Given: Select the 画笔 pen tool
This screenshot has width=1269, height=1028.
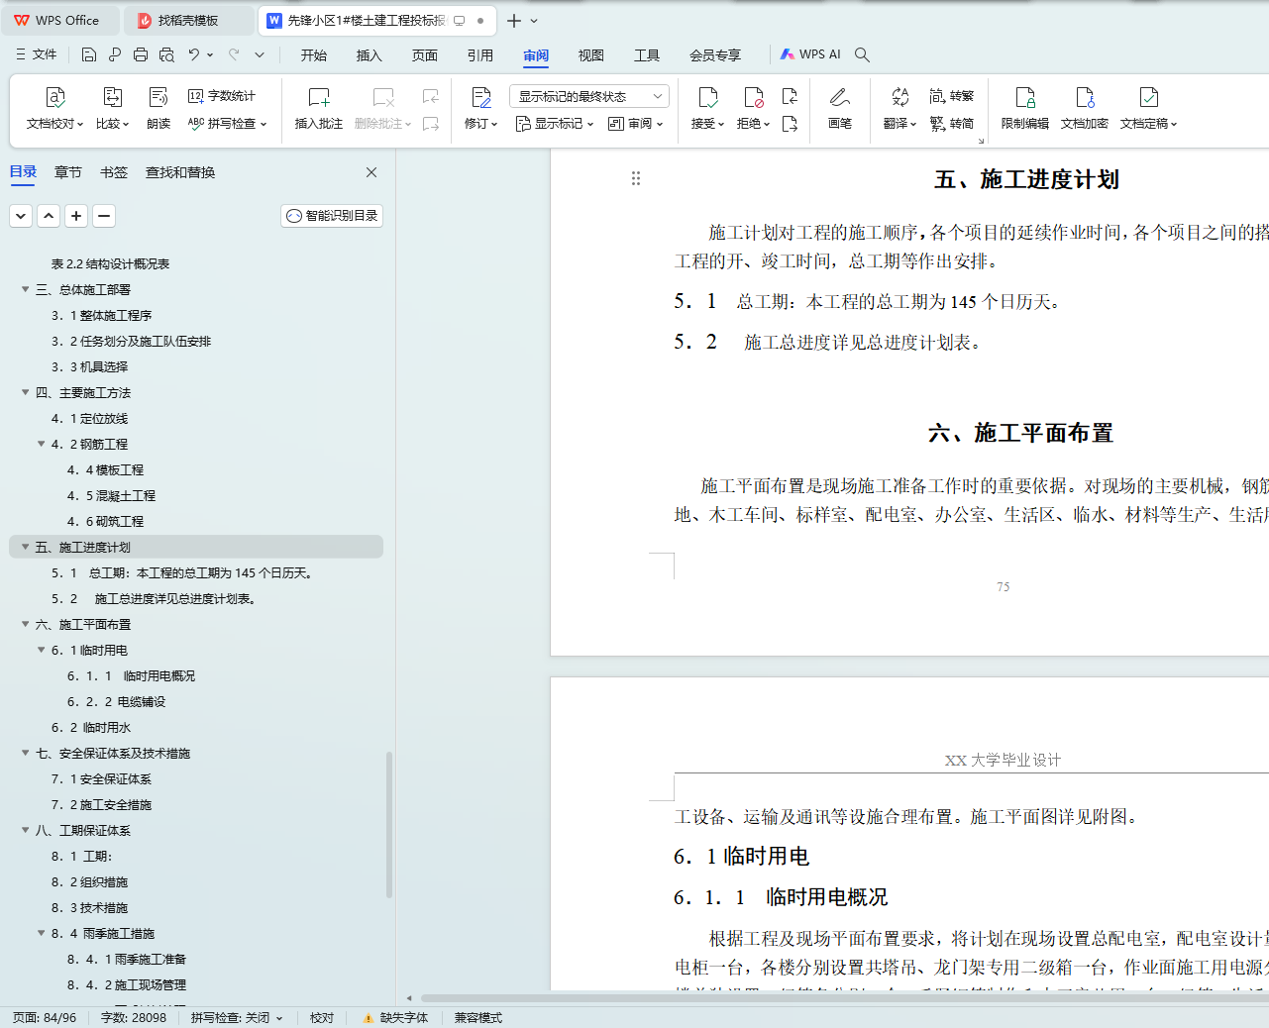Looking at the screenshot, I should point(840,109).
